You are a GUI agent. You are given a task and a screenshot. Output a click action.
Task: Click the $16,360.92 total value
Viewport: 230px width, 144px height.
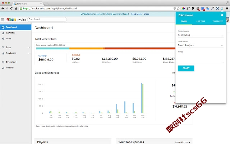click(180, 107)
